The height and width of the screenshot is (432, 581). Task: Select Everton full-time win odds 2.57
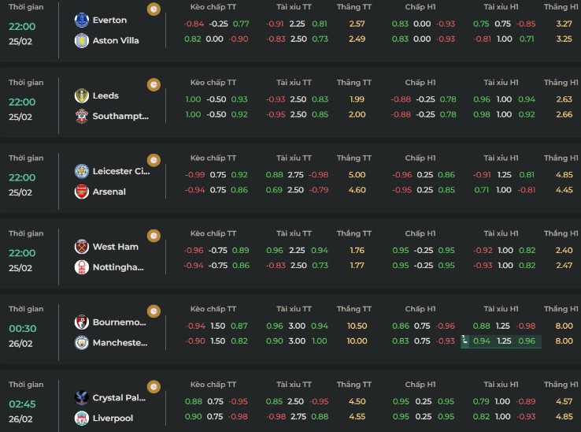[357, 24]
